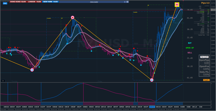Viewport: 216px width, 111px height.
Task: Switch chart to EURGBP symbol
Action: [73, 107]
